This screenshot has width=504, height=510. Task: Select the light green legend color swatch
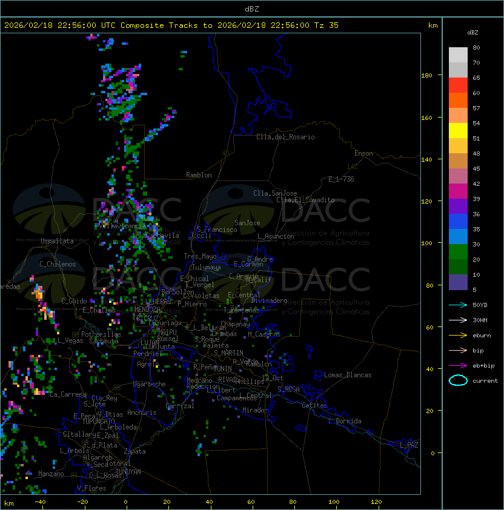point(458,252)
